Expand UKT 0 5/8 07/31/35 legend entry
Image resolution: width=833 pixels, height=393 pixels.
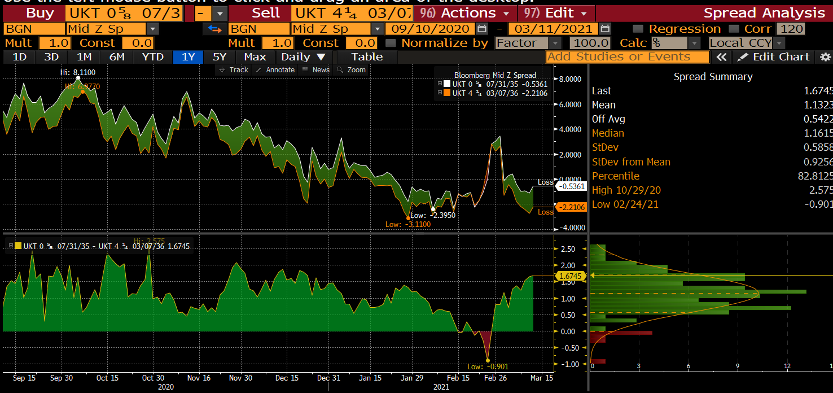pyautogui.click(x=440, y=84)
